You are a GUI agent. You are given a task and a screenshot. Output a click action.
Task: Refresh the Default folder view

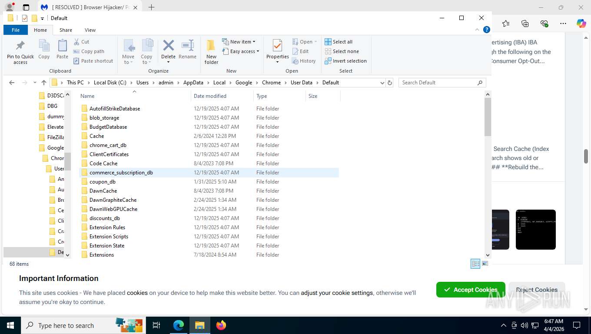click(390, 83)
